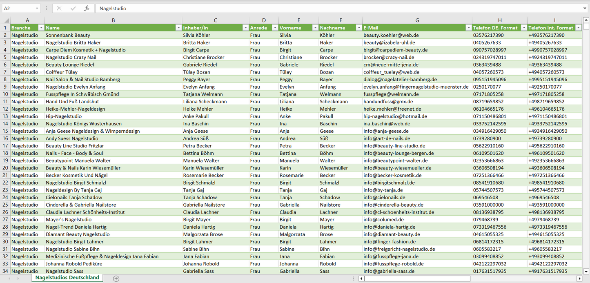Click the horizontal scrollbar left arrow
Image resolution: width=590 pixels, height=283 pixels.
point(361,279)
